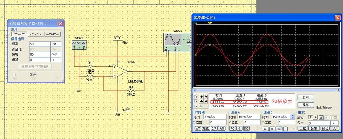The width and height of the screenshot is (343, 139).
Task: Click the offset value field
Action: click(40, 59)
